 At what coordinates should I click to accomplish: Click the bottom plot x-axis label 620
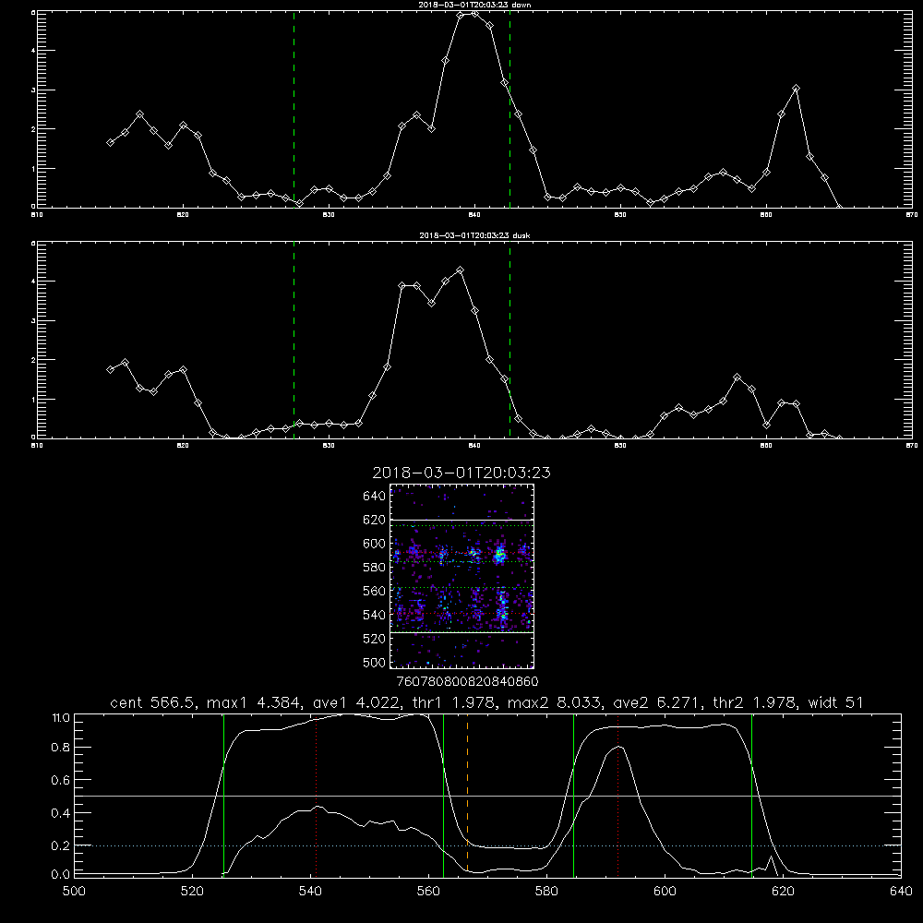(783, 891)
